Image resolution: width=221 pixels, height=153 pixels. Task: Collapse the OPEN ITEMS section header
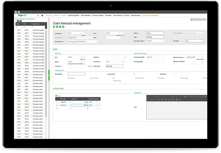(58, 89)
